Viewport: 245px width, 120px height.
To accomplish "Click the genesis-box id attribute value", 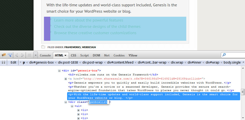I will pyautogui.click(x=88, y=70).
